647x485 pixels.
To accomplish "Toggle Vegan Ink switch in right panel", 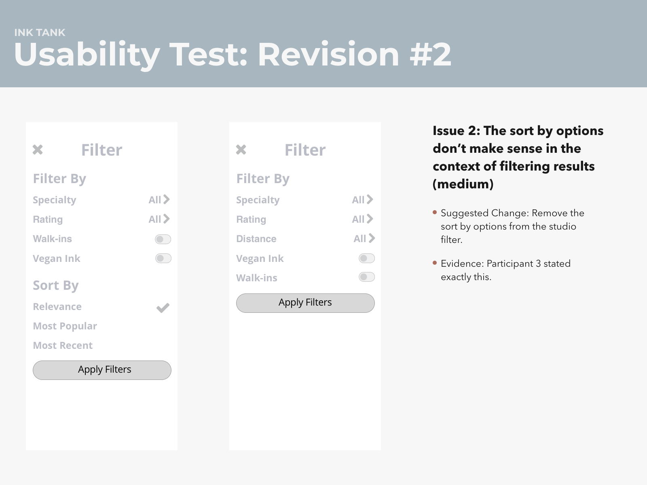I will tap(366, 258).
